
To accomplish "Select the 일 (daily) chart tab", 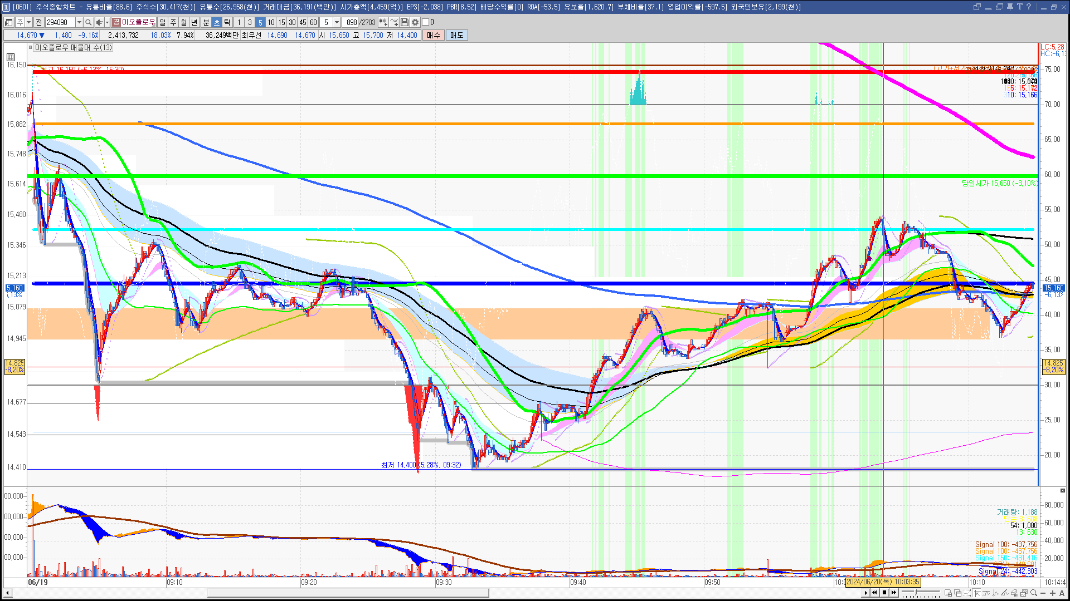I will click(x=162, y=22).
